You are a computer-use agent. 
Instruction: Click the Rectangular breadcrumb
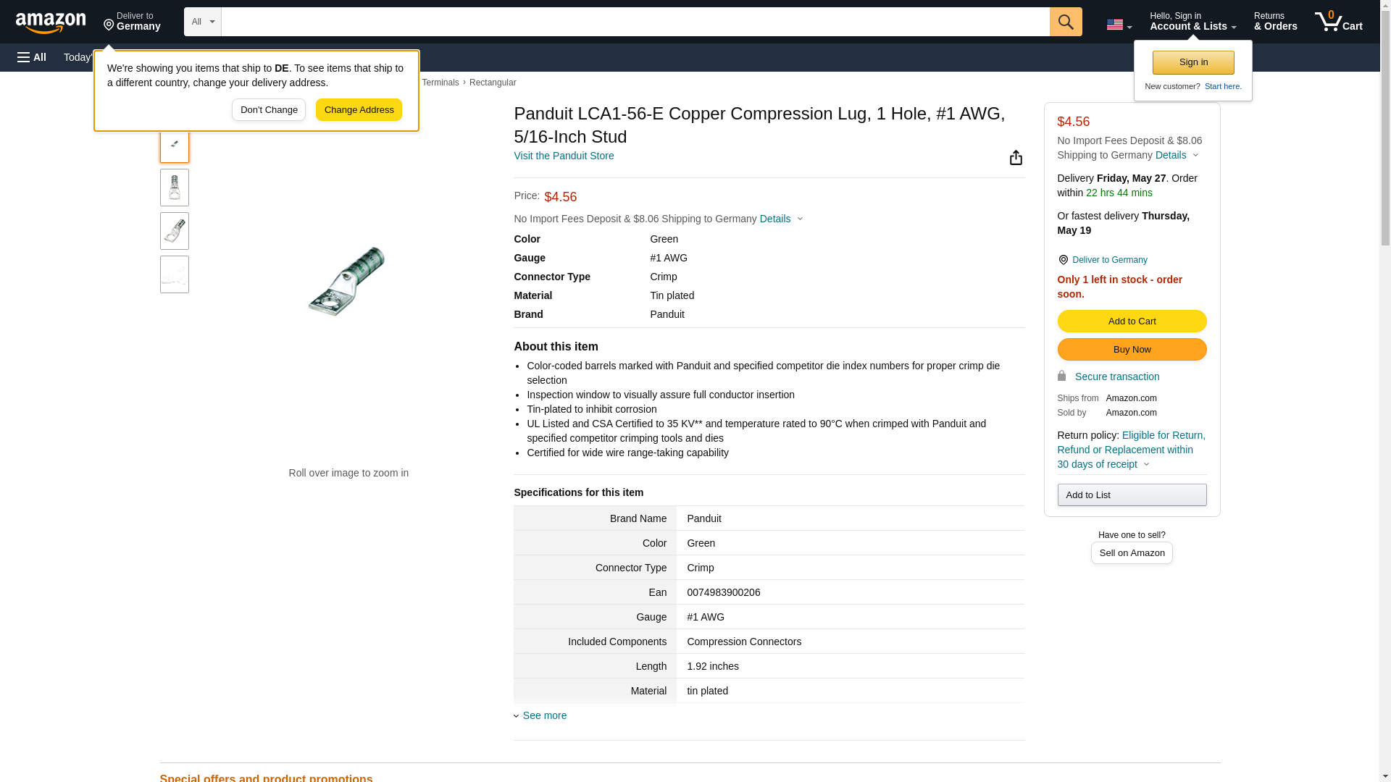[493, 83]
